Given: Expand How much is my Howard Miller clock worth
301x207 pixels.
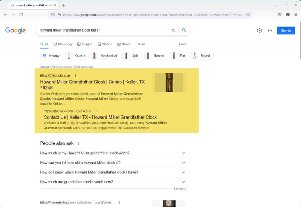Looking at the screenshot, I should pyautogui.click(x=113, y=153).
